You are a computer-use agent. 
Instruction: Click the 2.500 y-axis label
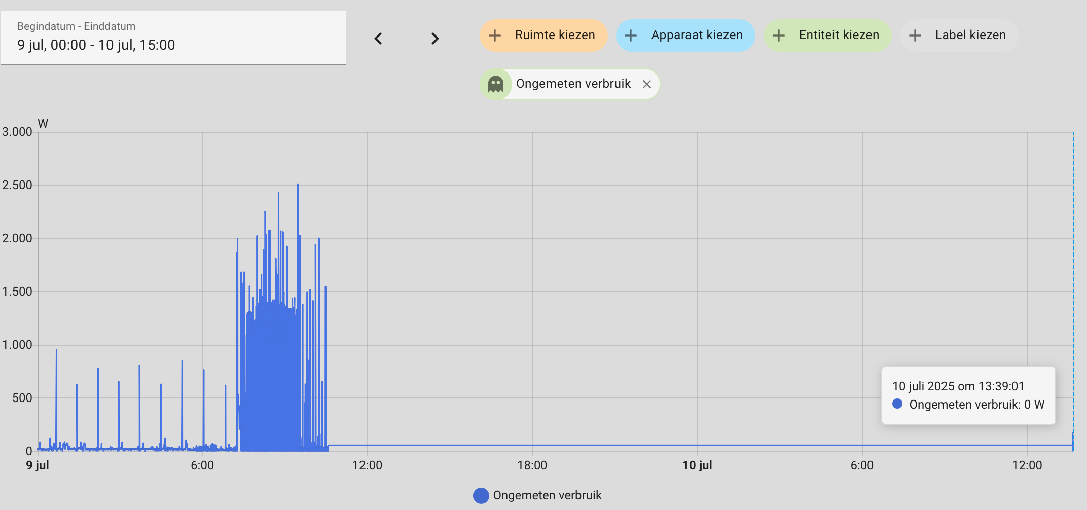tap(17, 185)
